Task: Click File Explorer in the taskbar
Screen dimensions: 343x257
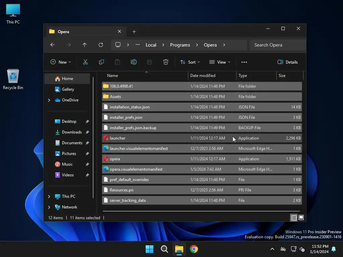Action: (179, 249)
